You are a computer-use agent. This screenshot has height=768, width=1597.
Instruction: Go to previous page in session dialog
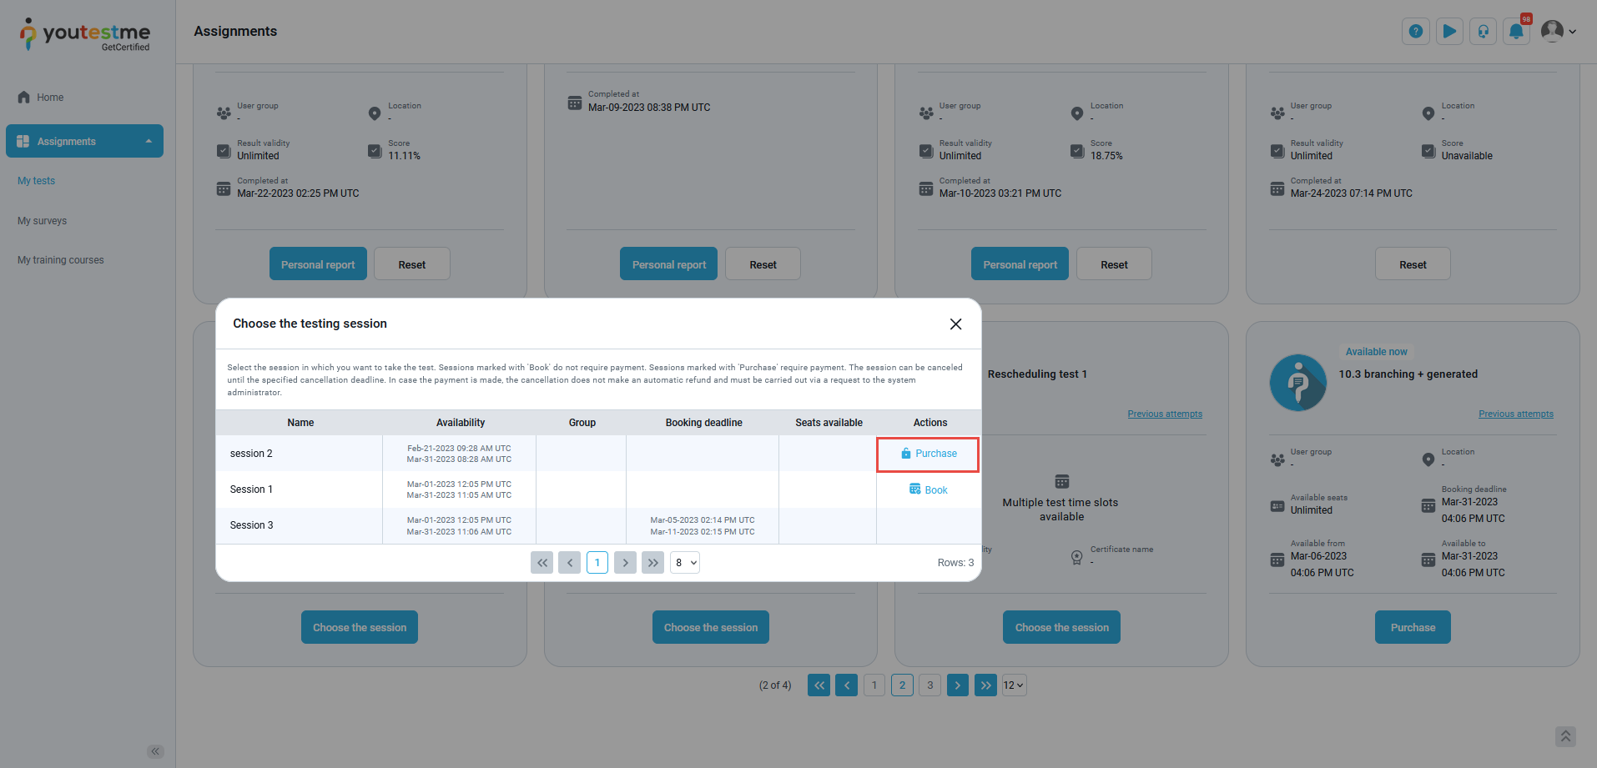tap(569, 563)
